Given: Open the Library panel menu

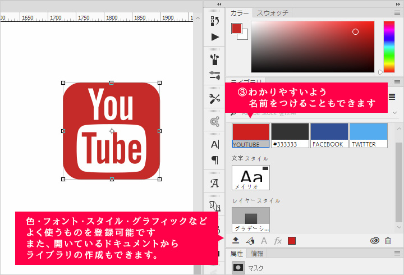Looking at the screenshot, I should 397,82.
